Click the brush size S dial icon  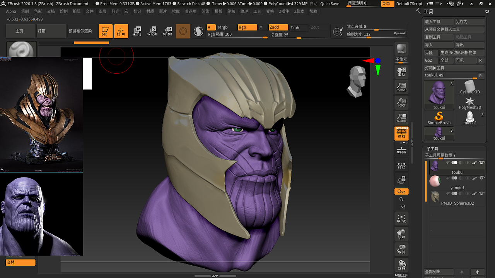338,32
